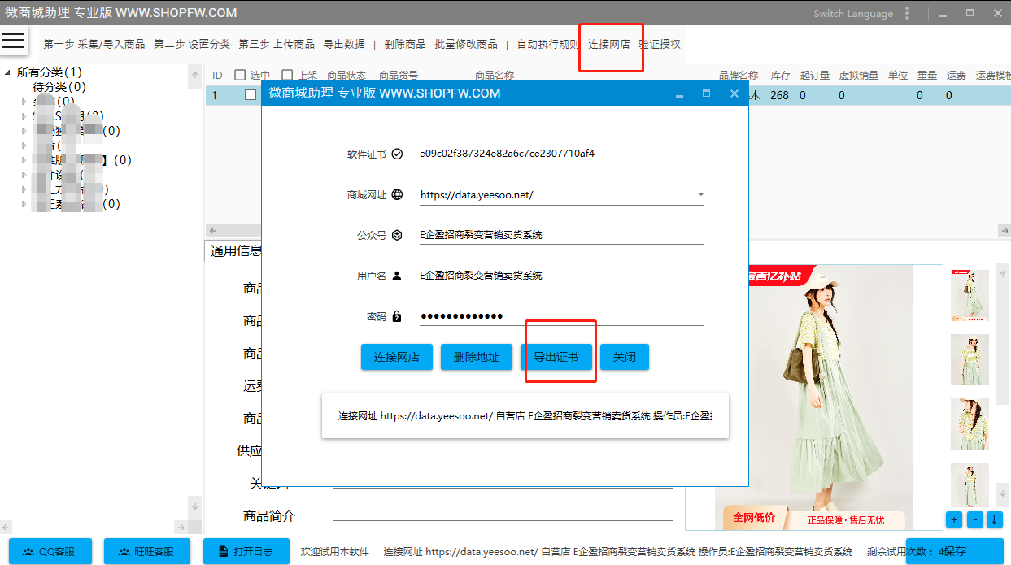
Task: Click the plus button to add image
Action: pos(954,519)
